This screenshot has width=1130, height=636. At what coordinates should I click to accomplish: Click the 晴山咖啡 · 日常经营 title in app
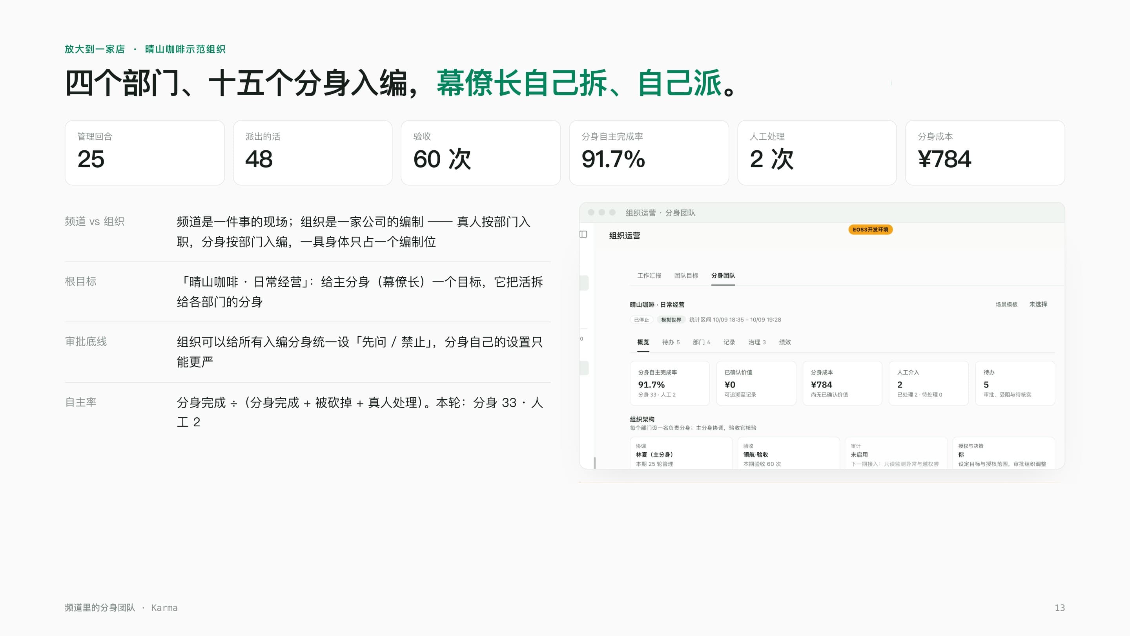[x=657, y=305]
